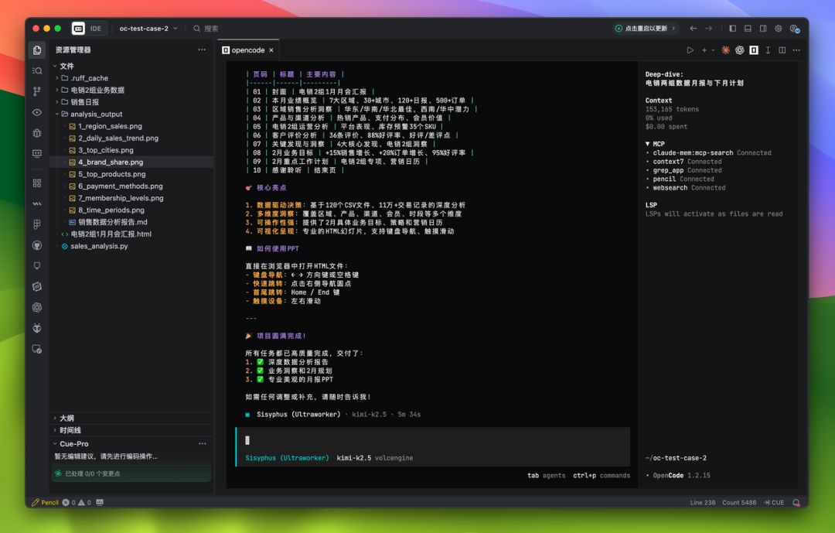835x533 pixels.
Task: Toggle the bottom panel layout icon
Action: [x=748, y=29]
